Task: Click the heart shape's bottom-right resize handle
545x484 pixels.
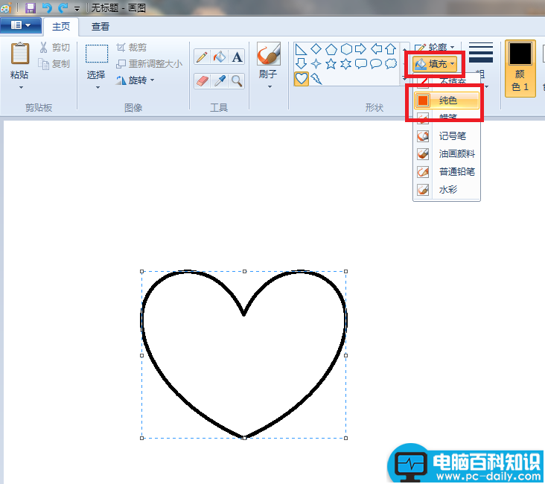Action: 346,438
